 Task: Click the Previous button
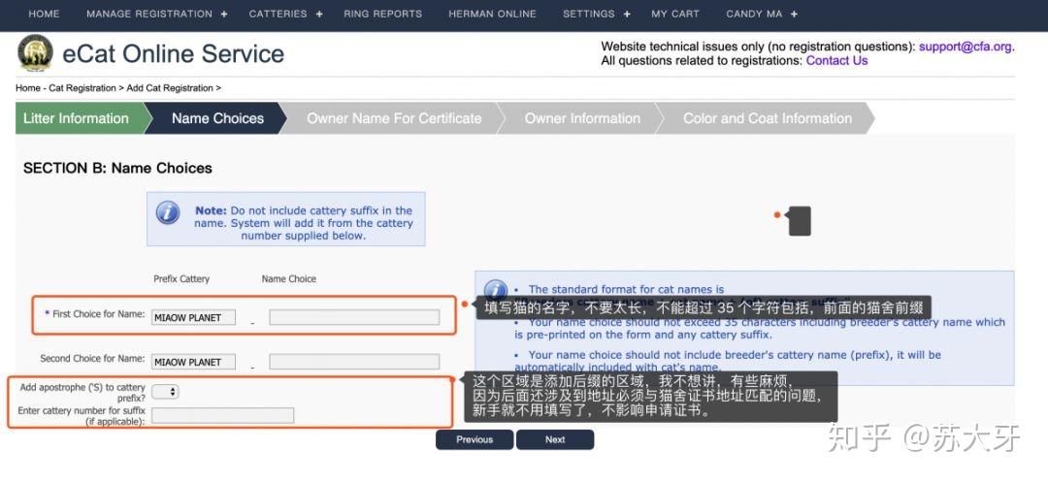[475, 439]
